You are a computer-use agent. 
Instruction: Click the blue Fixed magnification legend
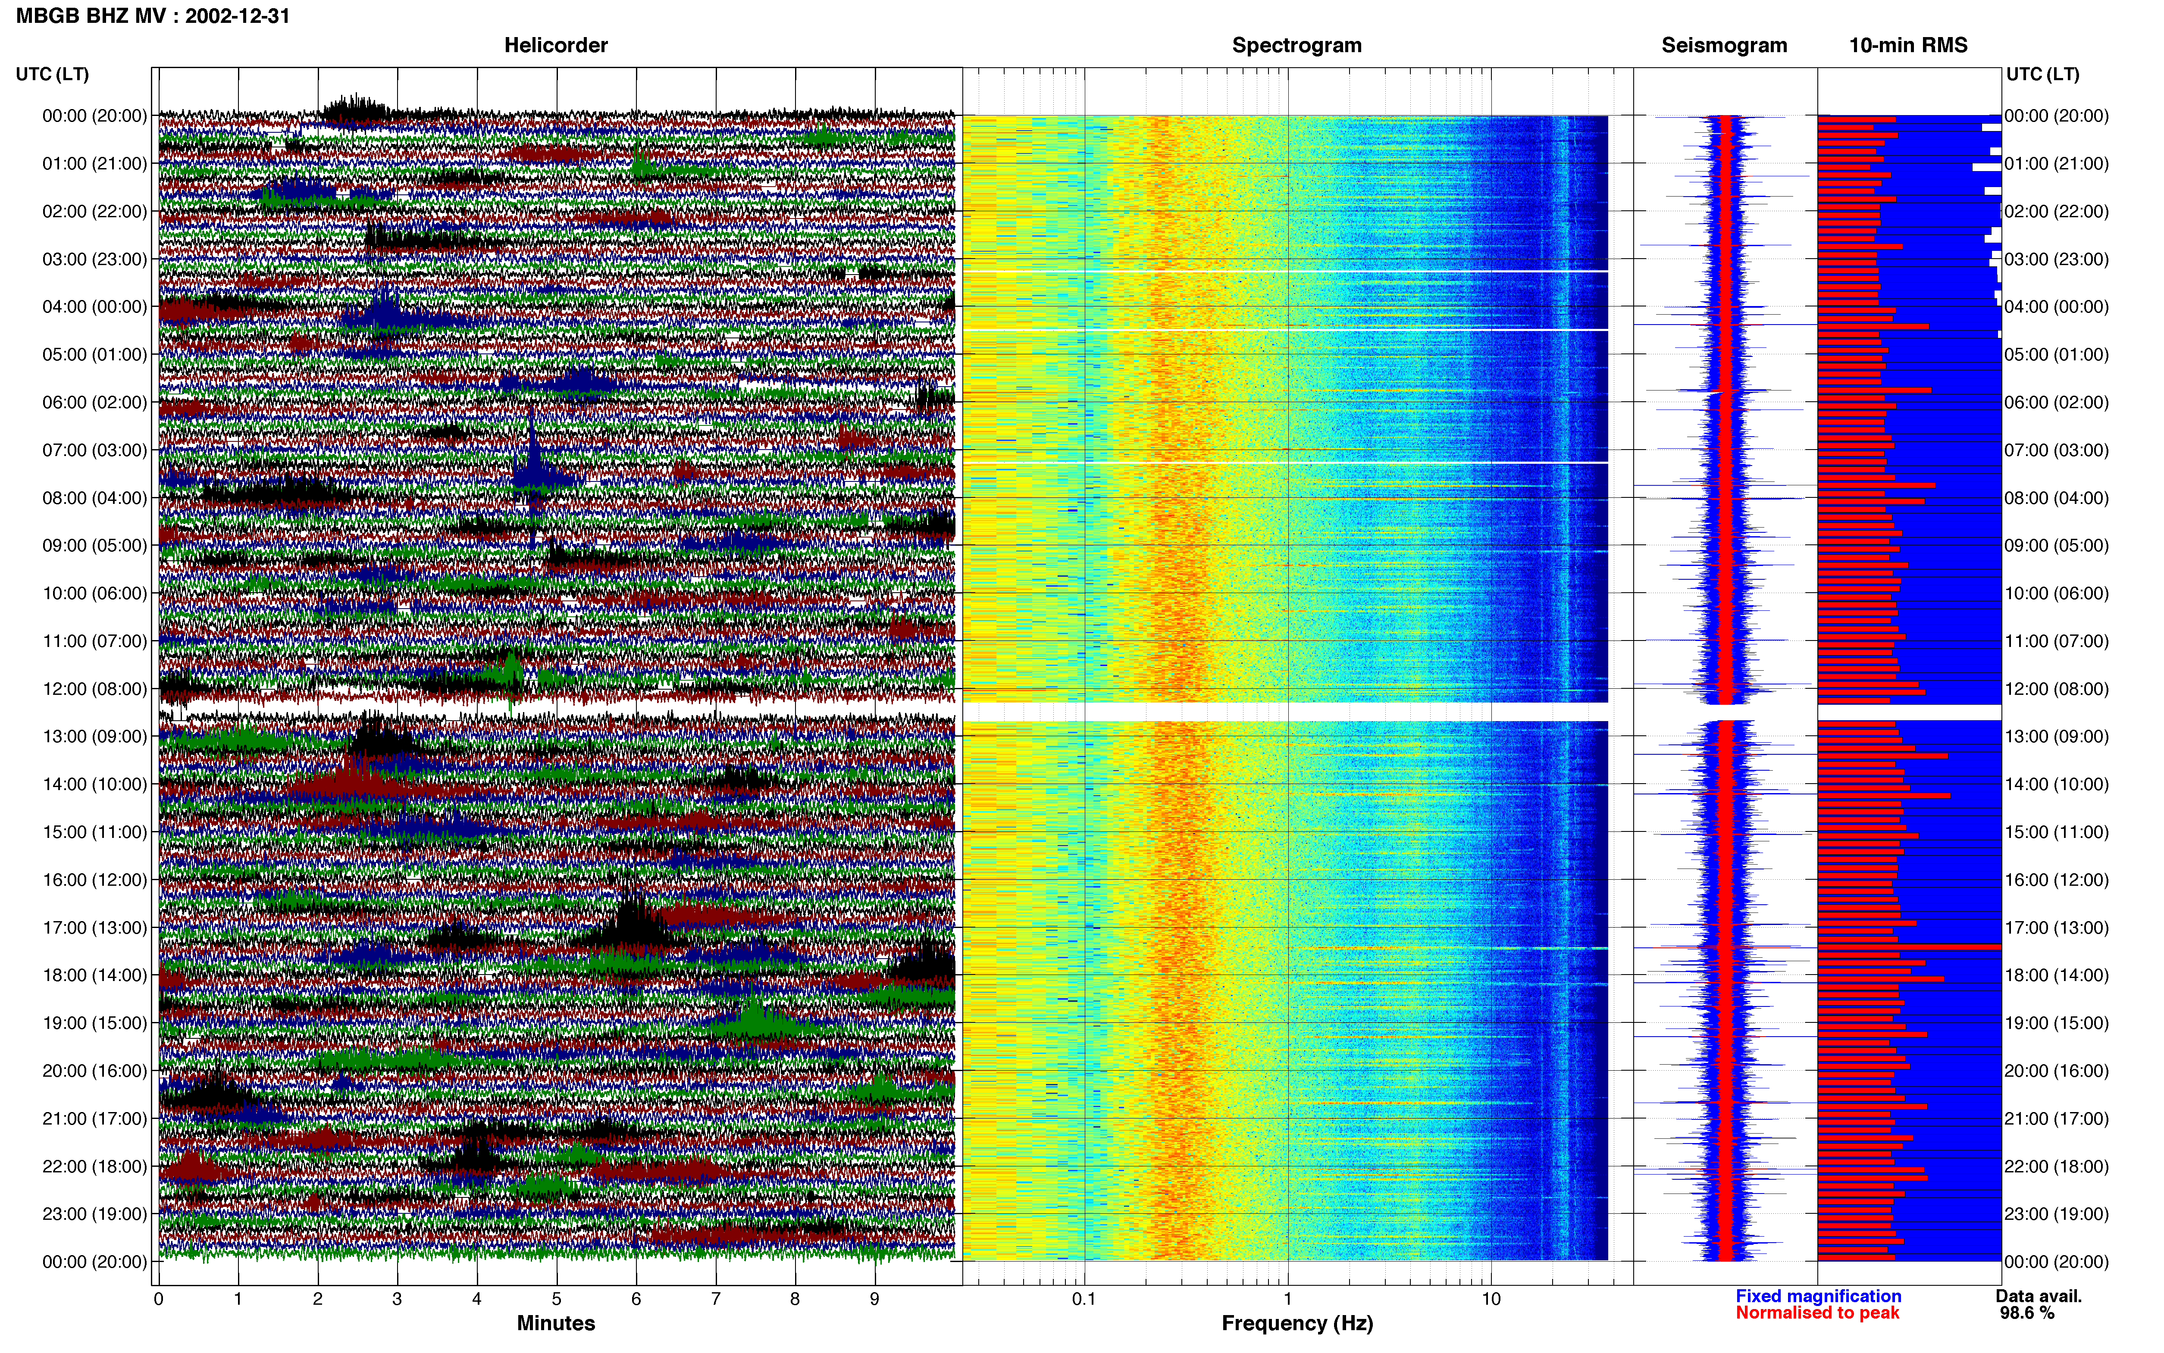[1818, 1297]
